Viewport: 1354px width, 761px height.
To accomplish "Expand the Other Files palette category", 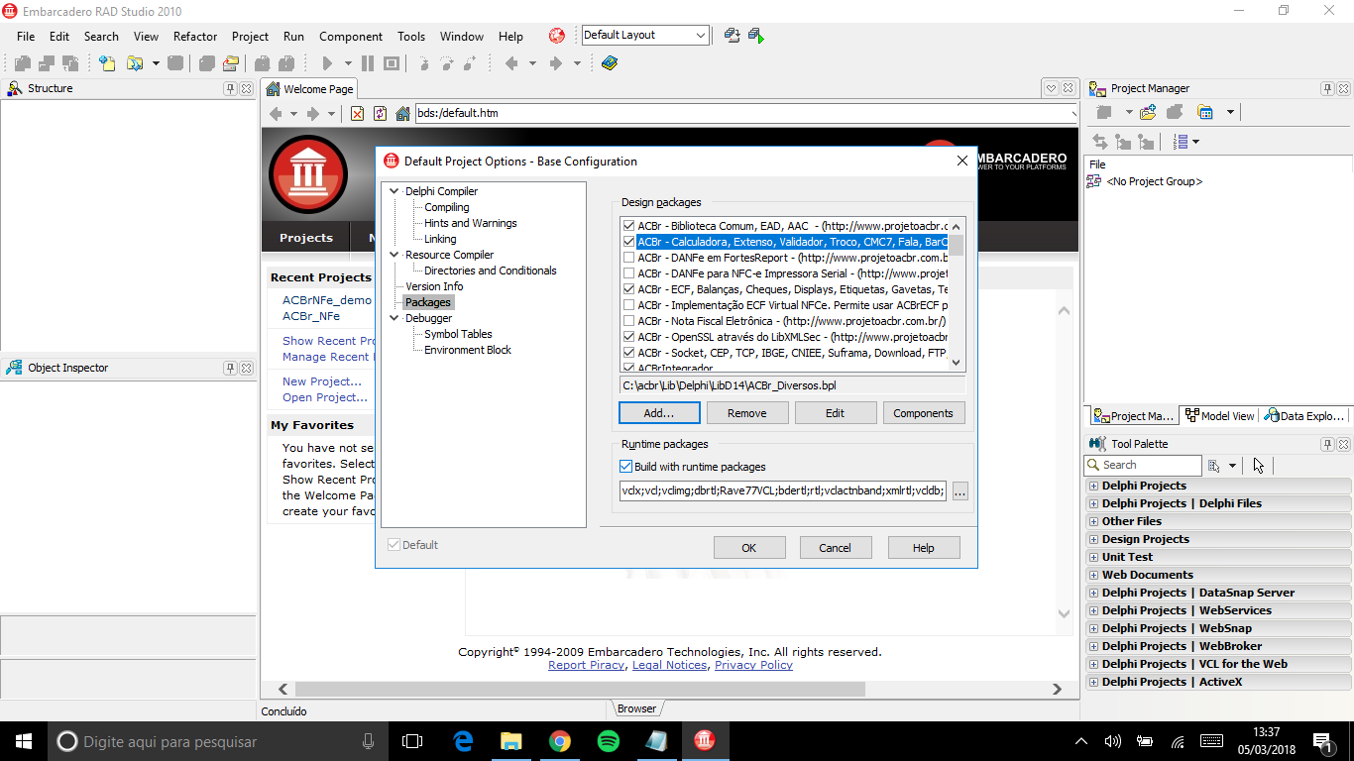I will click(x=1093, y=521).
